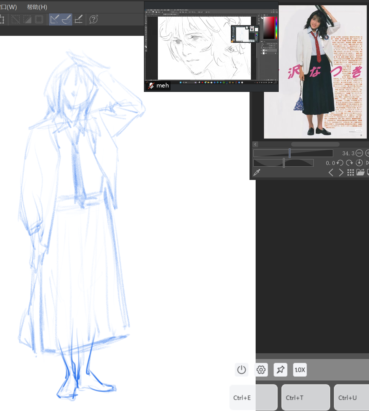Click the Sub View zoom slider
The width and height of the screenshot is (369, 411).
(293, 153)
